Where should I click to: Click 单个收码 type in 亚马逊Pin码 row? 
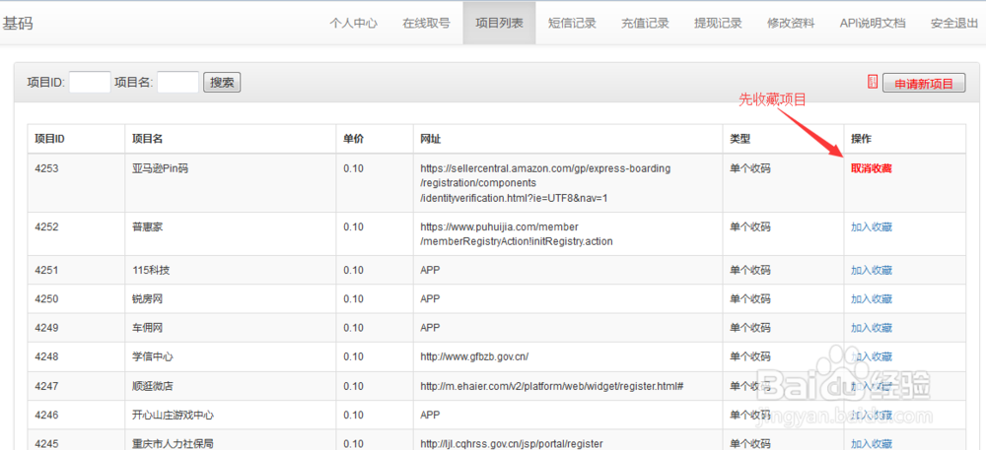point(750,168)
